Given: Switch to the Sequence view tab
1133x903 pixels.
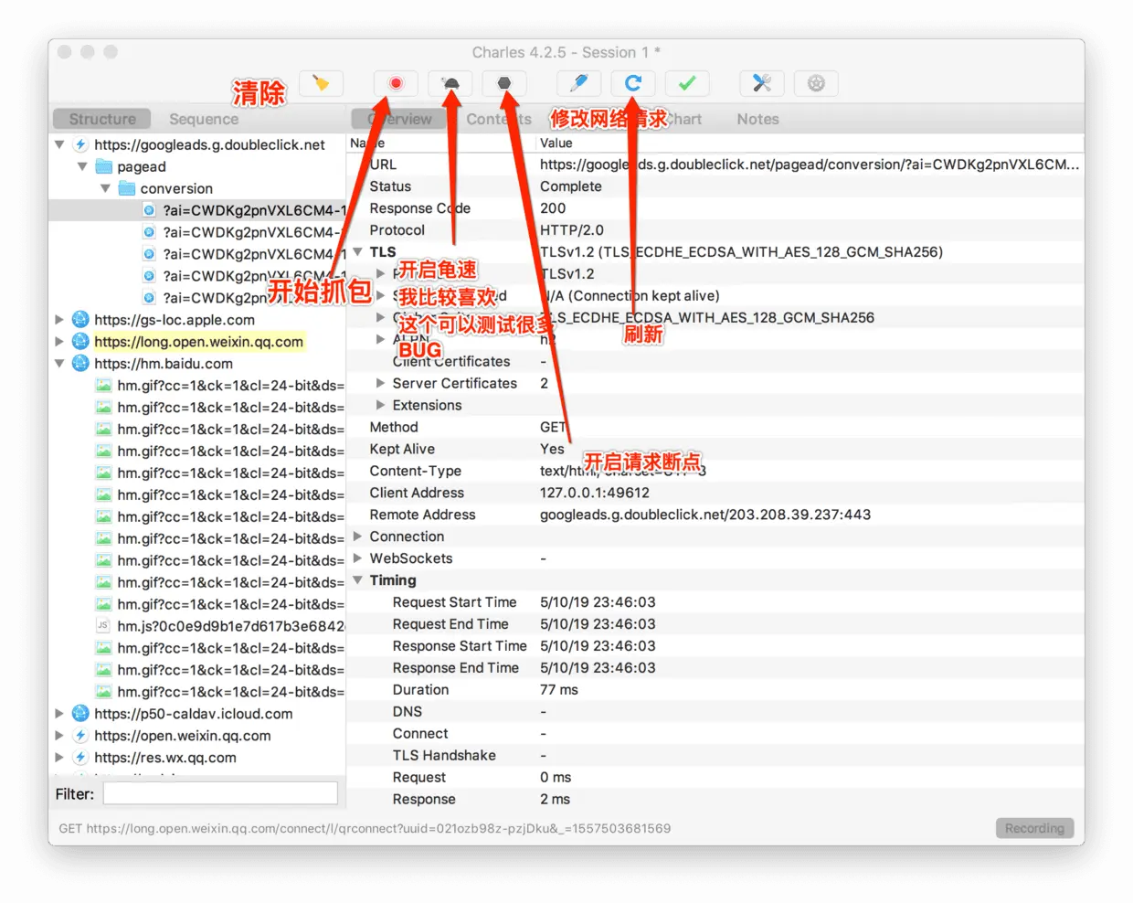Looking at the screenshot, I should 204,119.
